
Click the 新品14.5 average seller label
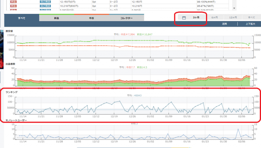(142, 67)
